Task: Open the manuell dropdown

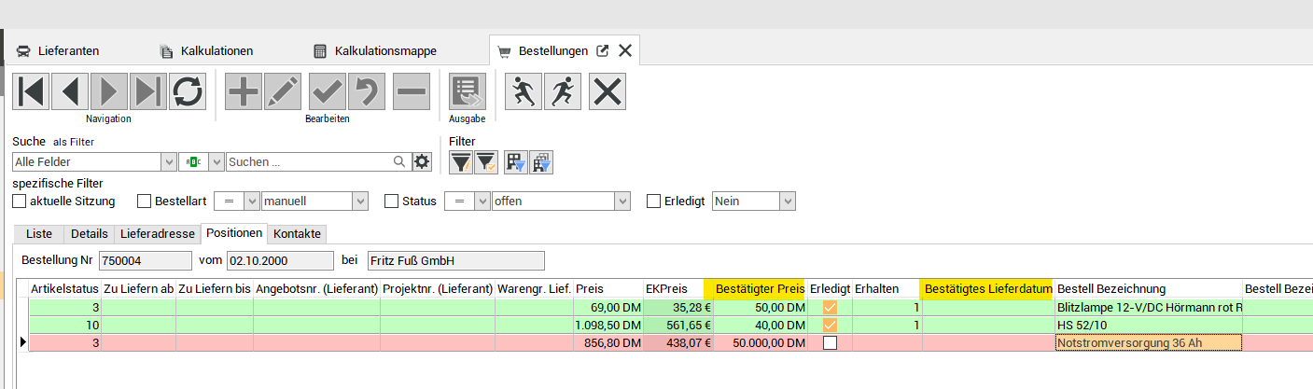Action: 360,201
